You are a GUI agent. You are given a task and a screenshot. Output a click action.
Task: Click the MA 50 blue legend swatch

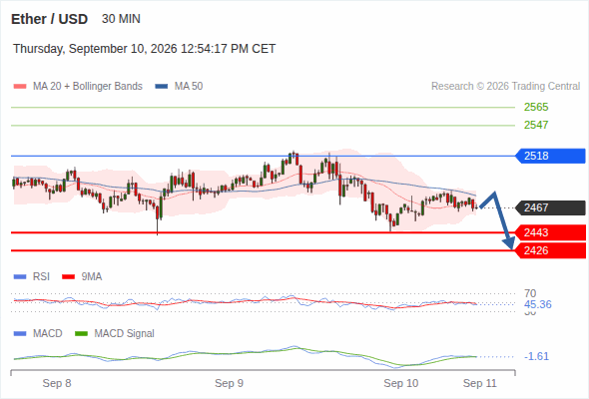tap(162, 87)
